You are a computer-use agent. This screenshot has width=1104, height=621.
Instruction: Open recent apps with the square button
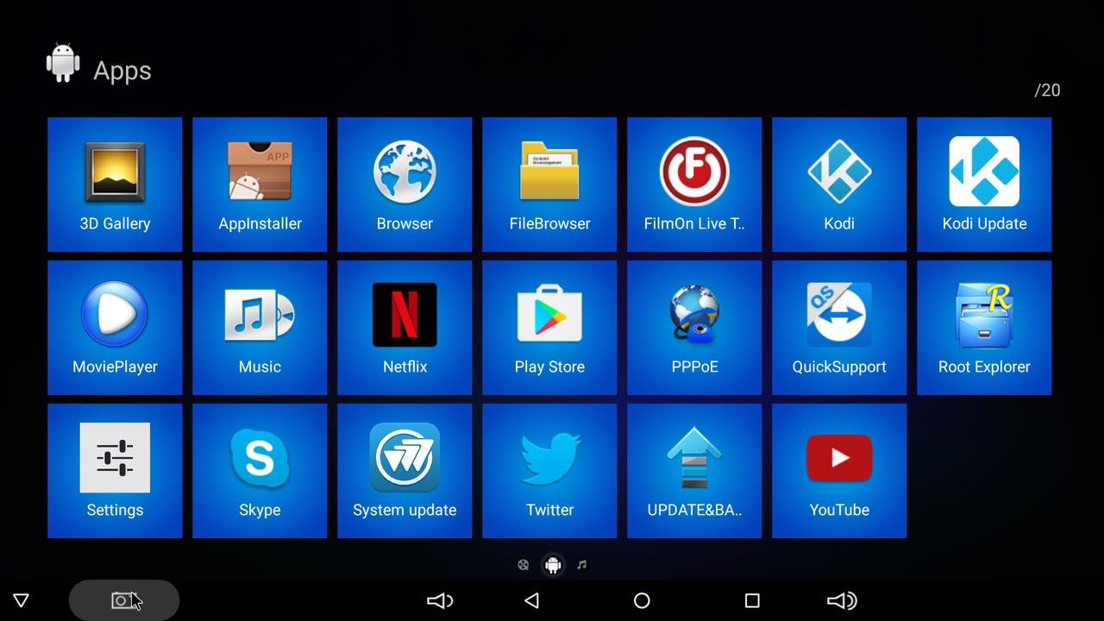[752, 600]
